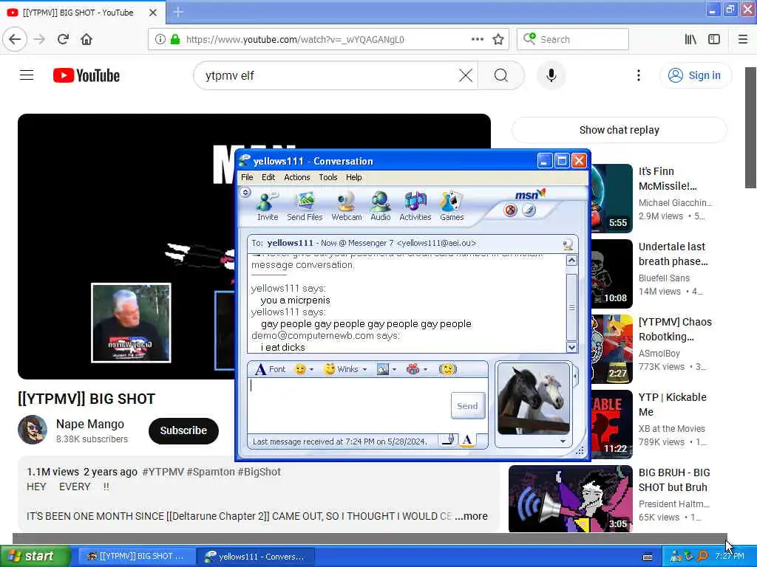Open the File menu in conversation window
This screenshot has width=757, height=567.
click(247, 177)
